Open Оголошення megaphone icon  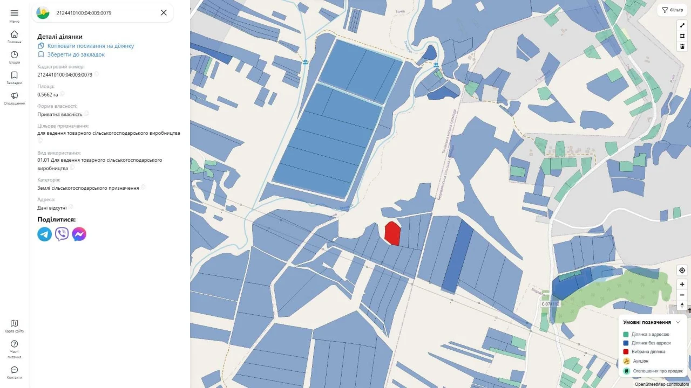(x=15, y=95)
